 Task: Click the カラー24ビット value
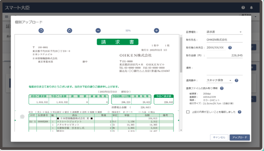click(x=211, y=100)
